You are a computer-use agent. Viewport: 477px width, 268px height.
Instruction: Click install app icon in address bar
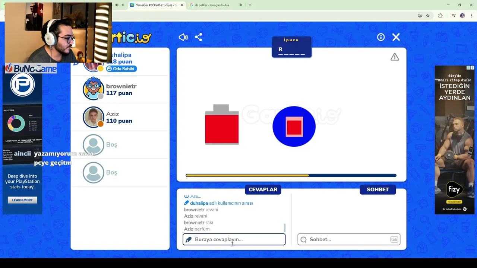coord(420,16)
